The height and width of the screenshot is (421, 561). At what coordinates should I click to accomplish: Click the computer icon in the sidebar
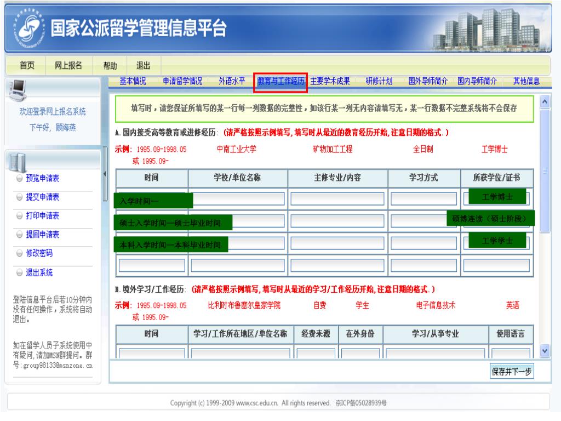pyautogui.click(x=19, y=88)
